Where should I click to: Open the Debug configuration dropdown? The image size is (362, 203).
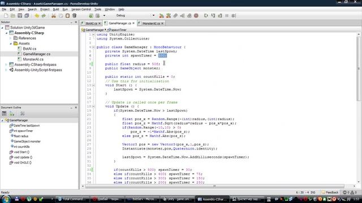pos(153,16)
